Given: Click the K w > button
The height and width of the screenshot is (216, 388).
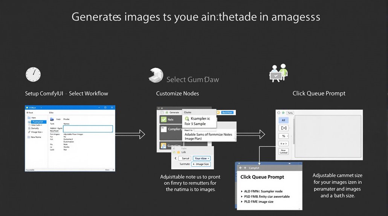Looking at the screenshot, I should (x=284, y=143).
